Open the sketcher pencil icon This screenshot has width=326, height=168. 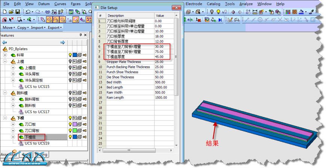point(230,20)
